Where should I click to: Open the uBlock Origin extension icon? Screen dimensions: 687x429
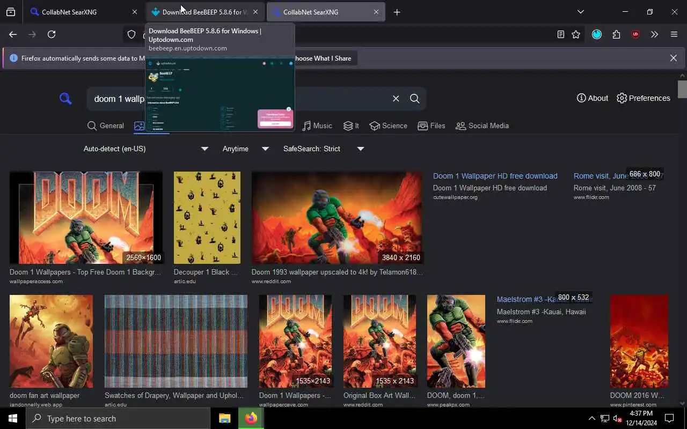pyautogui.click(x=635, y=34)
